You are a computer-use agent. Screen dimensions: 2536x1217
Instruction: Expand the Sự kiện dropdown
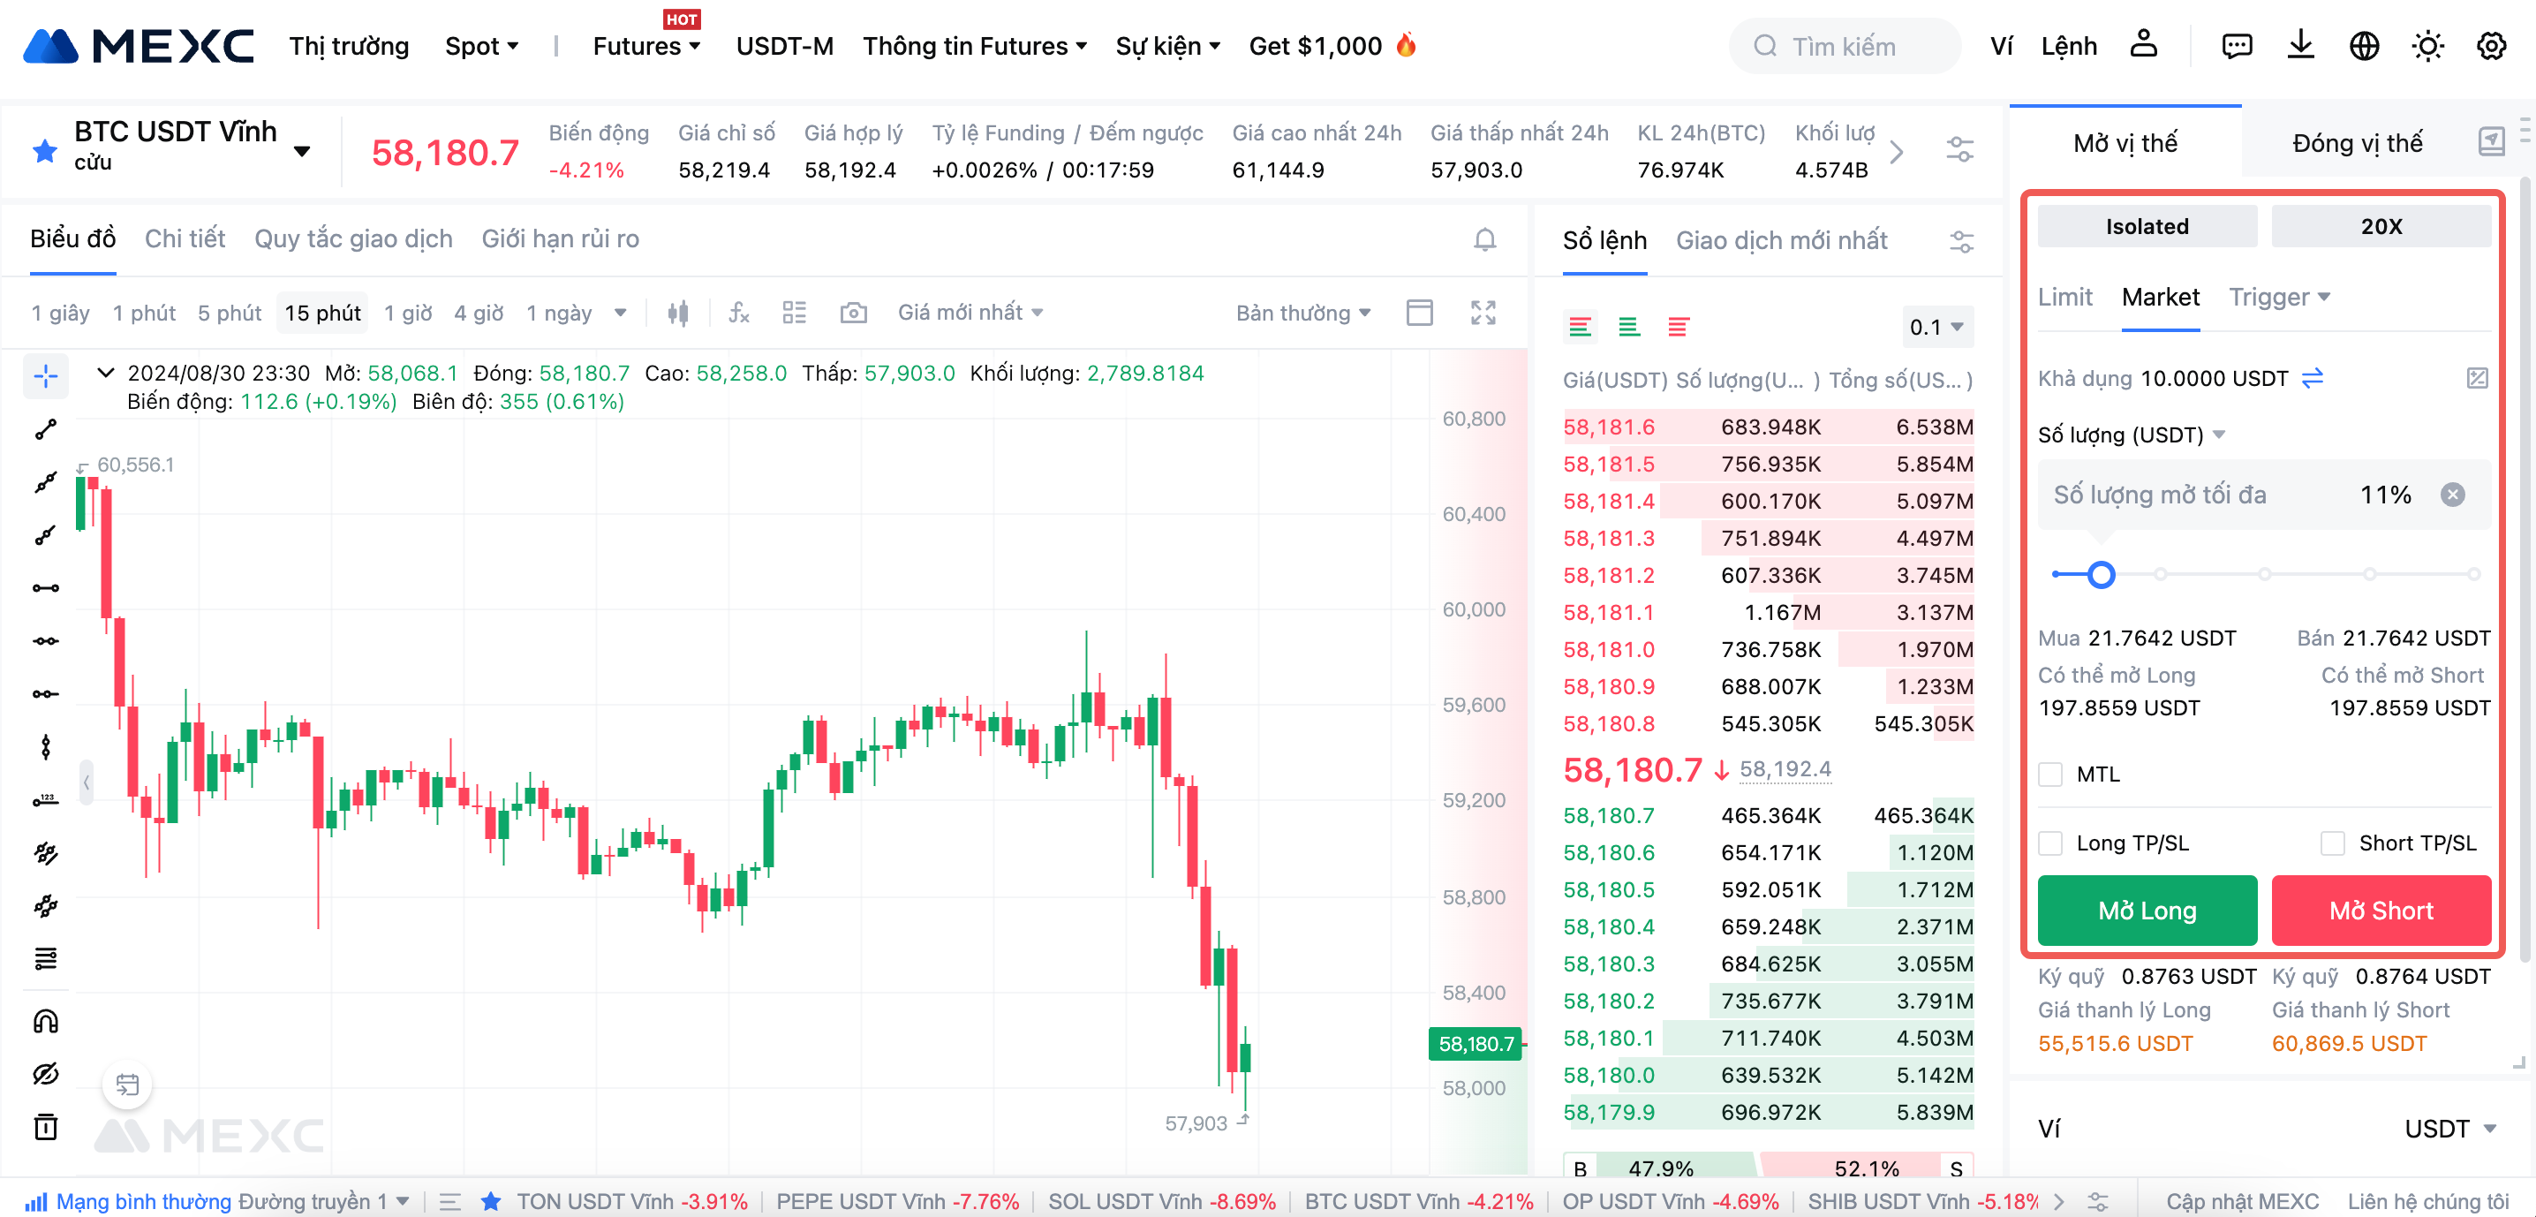tap(1167, 46)
